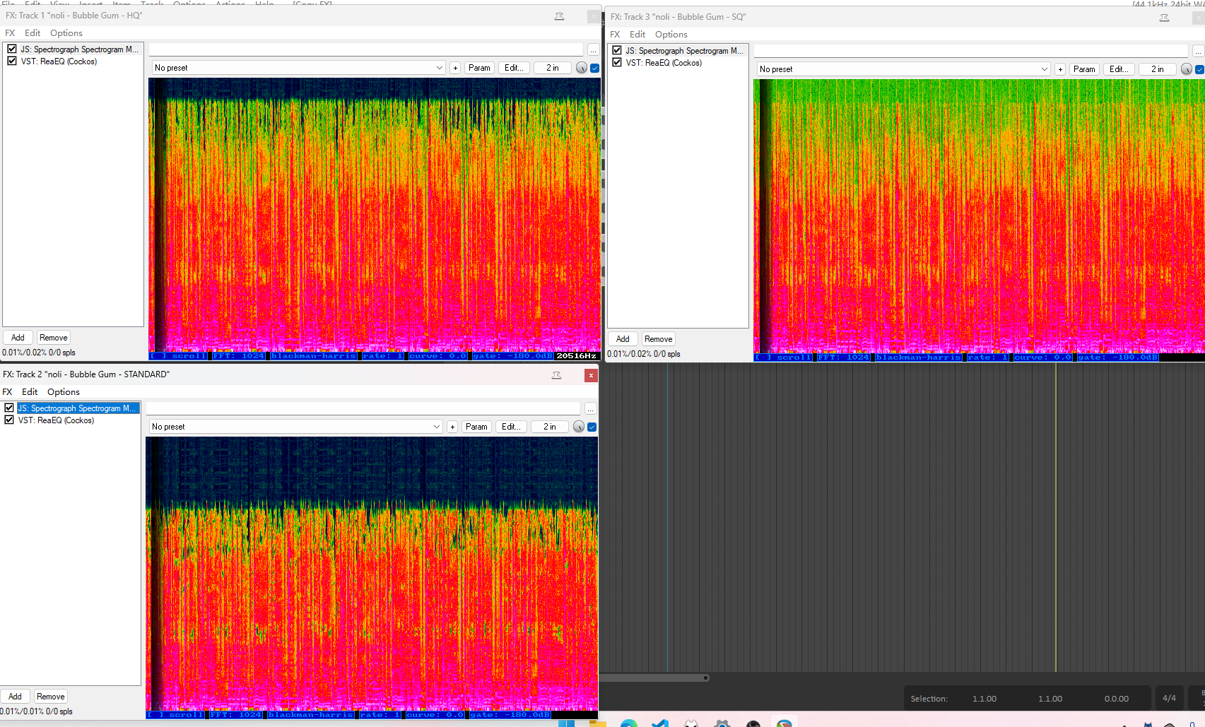Click the Remove button in Track 2 window
This screenshot has height=727, width=1205.
[x=51, y=697]
